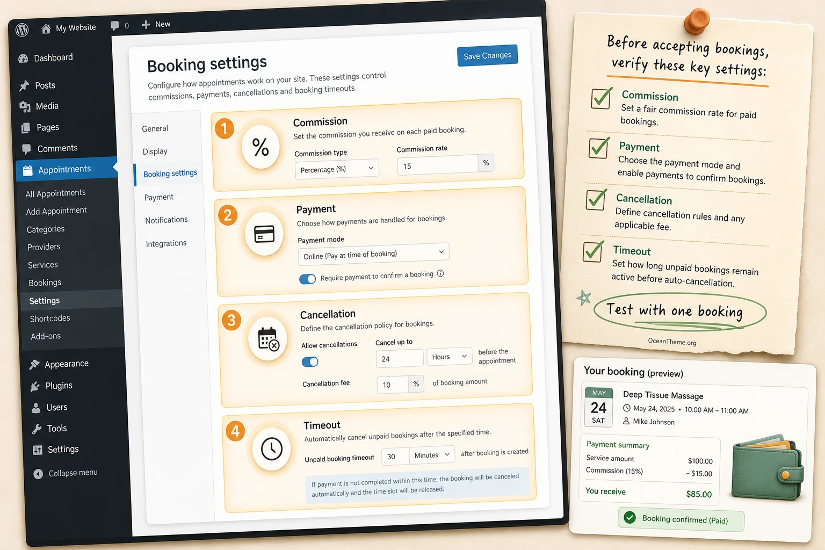Click the Pages icon in sidebar
This screenshot has height=550, width=825.
(26, 128)
